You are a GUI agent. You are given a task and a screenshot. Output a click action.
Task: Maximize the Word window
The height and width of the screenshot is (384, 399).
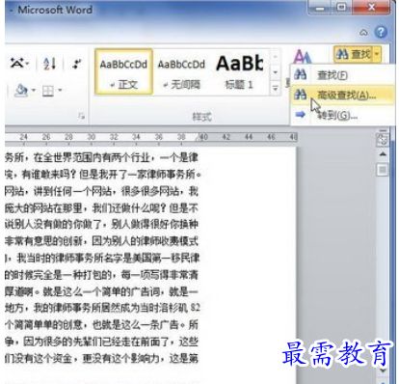[x=341, y=8]
